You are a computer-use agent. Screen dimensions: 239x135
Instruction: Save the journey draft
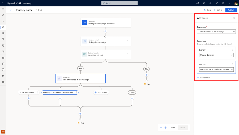208,10
